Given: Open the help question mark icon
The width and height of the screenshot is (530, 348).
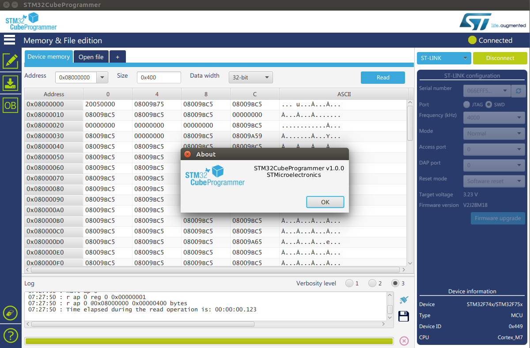Looking at the screenshot, I should click(x=10, y=336).
